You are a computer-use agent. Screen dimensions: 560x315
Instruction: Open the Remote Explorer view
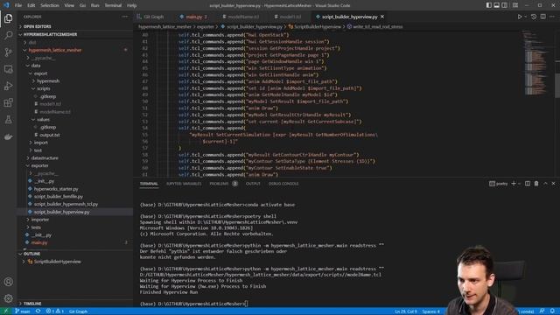(8, 69)
